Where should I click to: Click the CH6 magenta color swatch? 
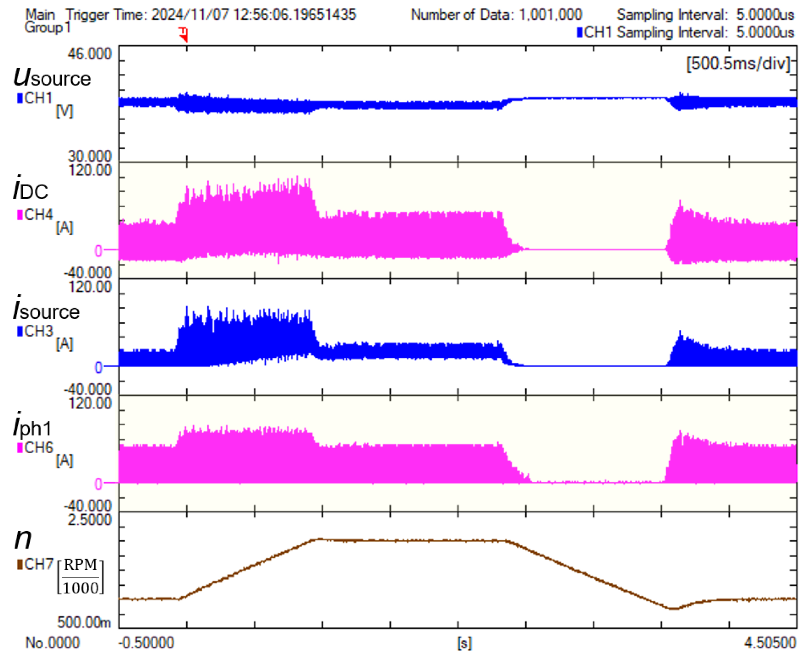click(20, 448)
